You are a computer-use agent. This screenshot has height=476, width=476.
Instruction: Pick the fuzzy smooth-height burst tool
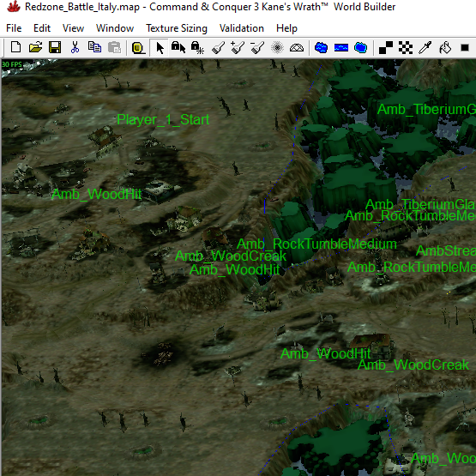pyautogui.click(x=277, y=48)
